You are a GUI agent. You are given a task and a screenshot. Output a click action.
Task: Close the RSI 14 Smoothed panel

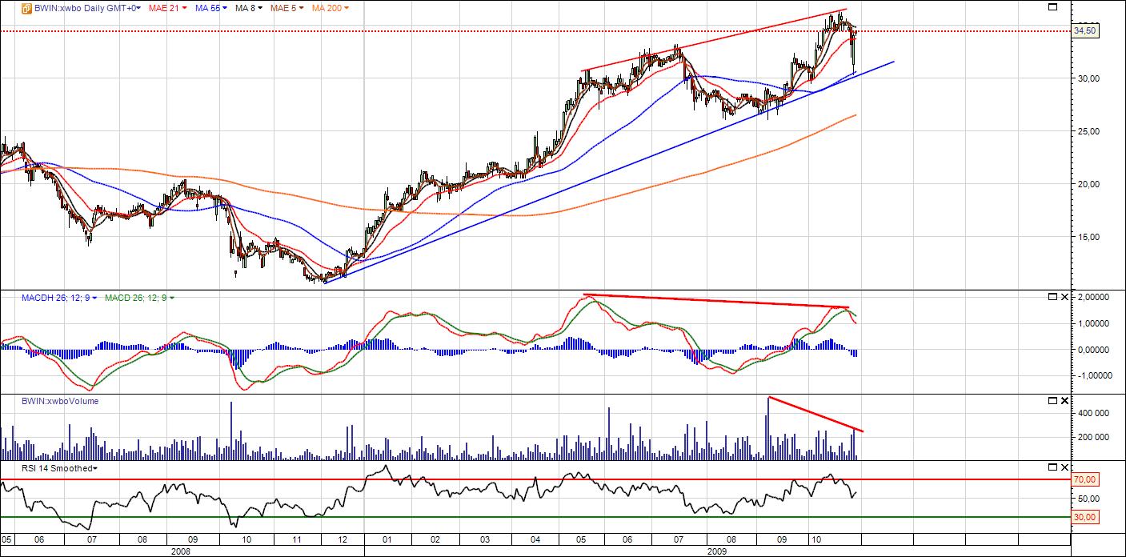click(1064, 467)
